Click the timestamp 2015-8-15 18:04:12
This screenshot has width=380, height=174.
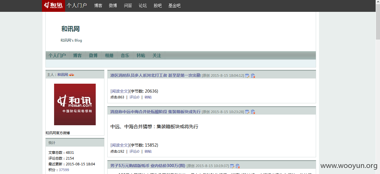(227, 76)
